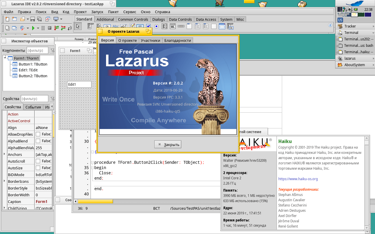Pick the TEdit component icon
The image size is (375, 234).
pos(123,26)
